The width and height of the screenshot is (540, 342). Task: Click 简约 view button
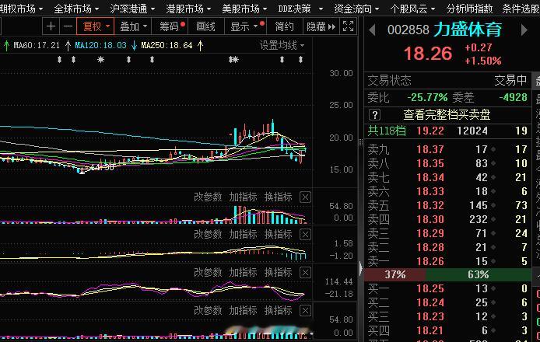[285, 26]
